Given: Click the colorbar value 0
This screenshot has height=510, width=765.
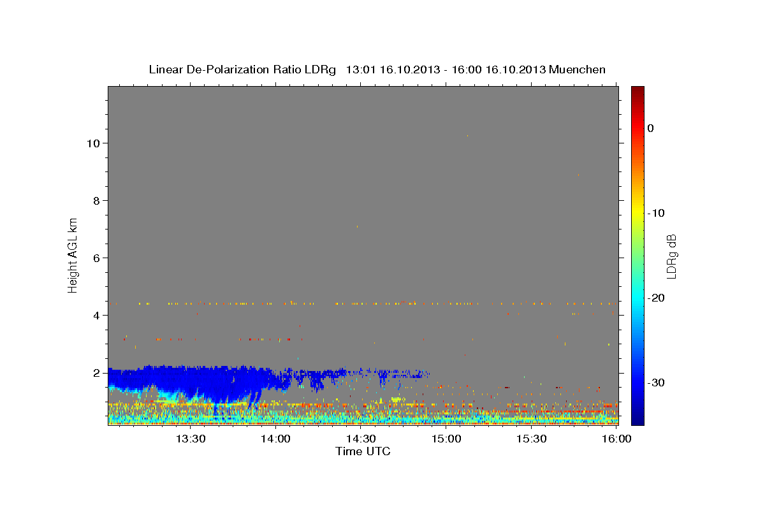Looking at the screenshot, I should pyautogui.click(x=651, y=128).
